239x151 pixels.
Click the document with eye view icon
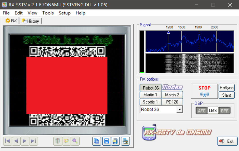125,141
